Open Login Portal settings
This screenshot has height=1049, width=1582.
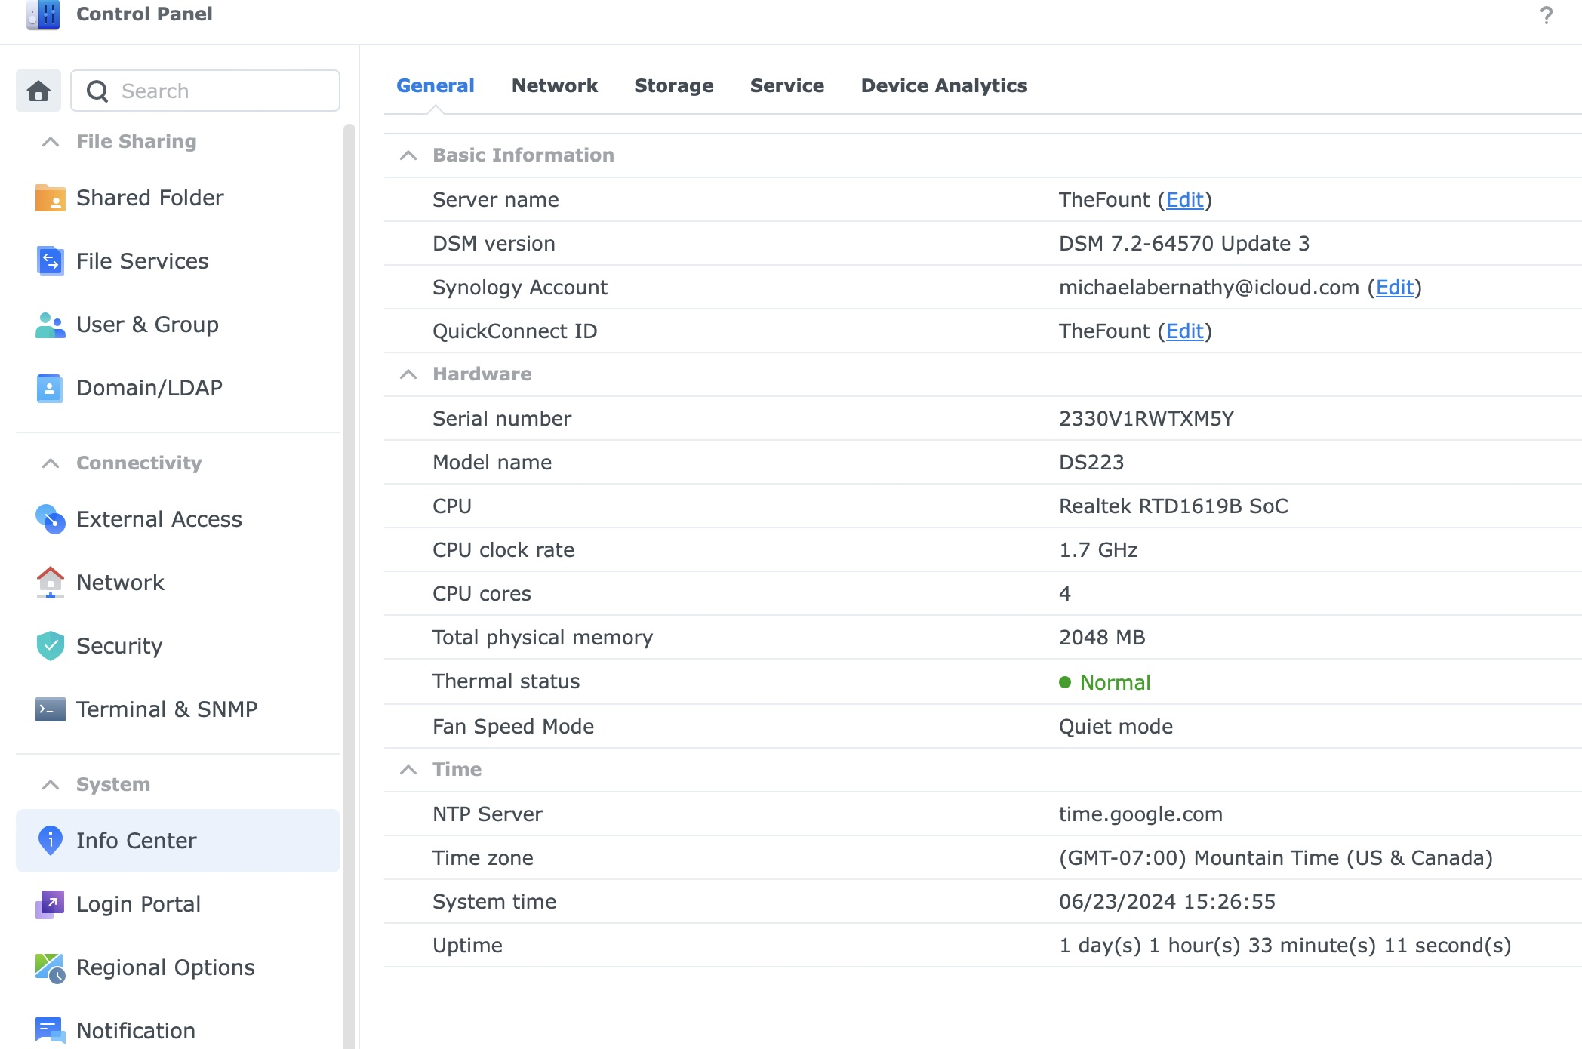point(138,904)
